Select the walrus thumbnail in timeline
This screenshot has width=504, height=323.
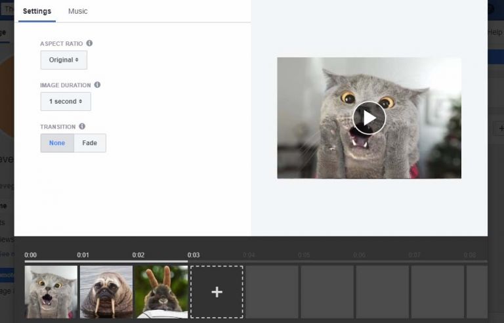coord(106,292)
